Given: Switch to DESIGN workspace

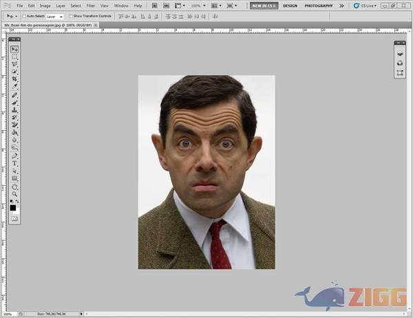Looking at the screenshot, I should [290, 6].
